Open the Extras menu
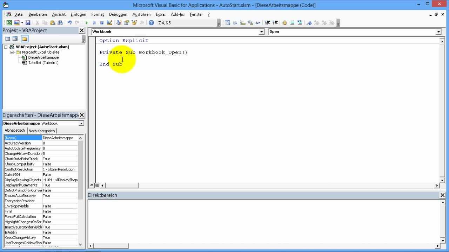Image resolution: width=449 pixels, height=252 pixels. [161, 14]
